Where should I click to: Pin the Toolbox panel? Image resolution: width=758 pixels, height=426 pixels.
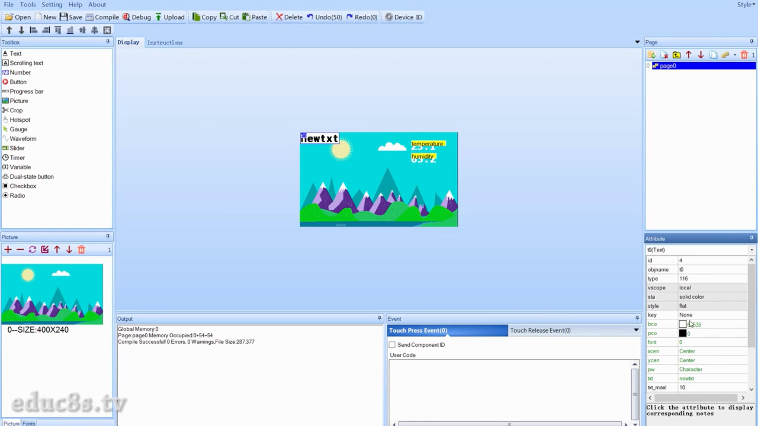108,41
